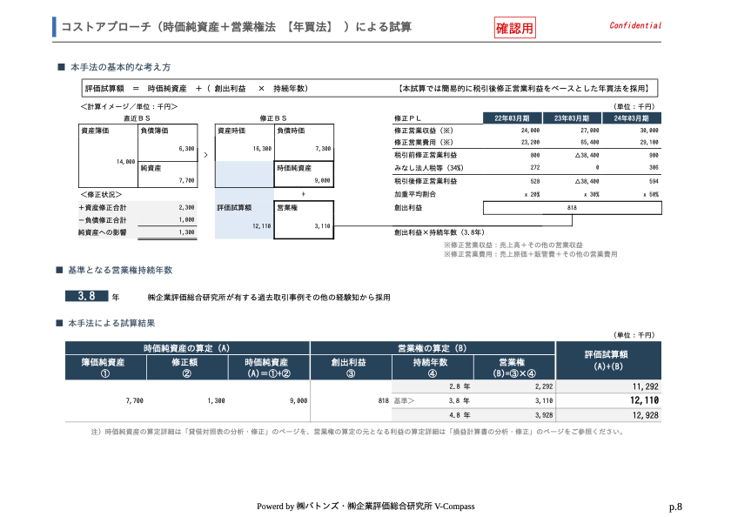
Task: Click the ＋資産修正合計 value 2,300
Action: point(186,207)
